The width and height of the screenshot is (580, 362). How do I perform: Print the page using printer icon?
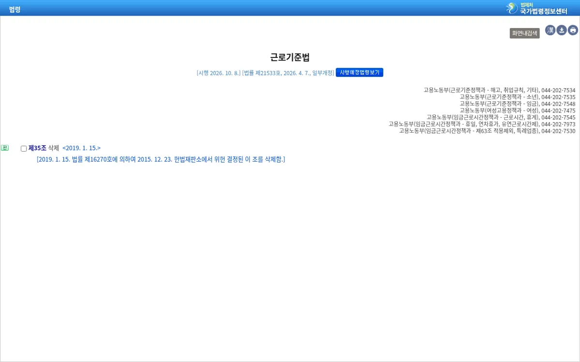[x=573, y=30]
